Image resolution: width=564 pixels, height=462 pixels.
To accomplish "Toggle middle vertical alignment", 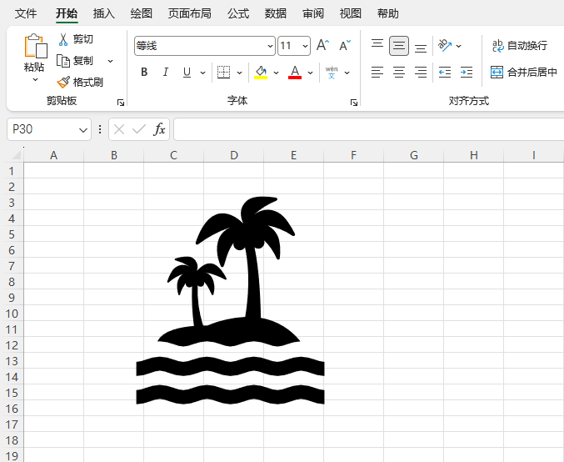I will pos(399,46).
